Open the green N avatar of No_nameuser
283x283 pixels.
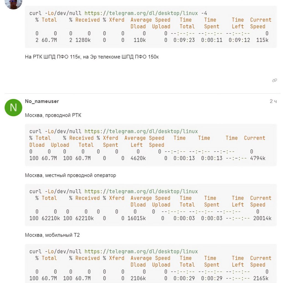tap(13, 108)
